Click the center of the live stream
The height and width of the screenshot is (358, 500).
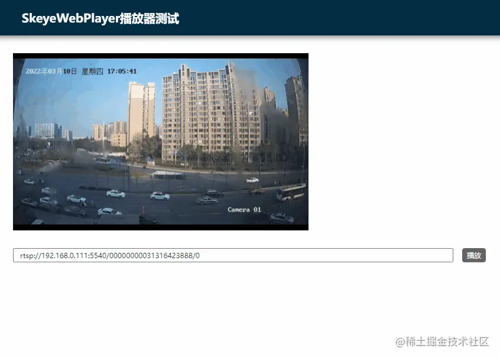160,142
